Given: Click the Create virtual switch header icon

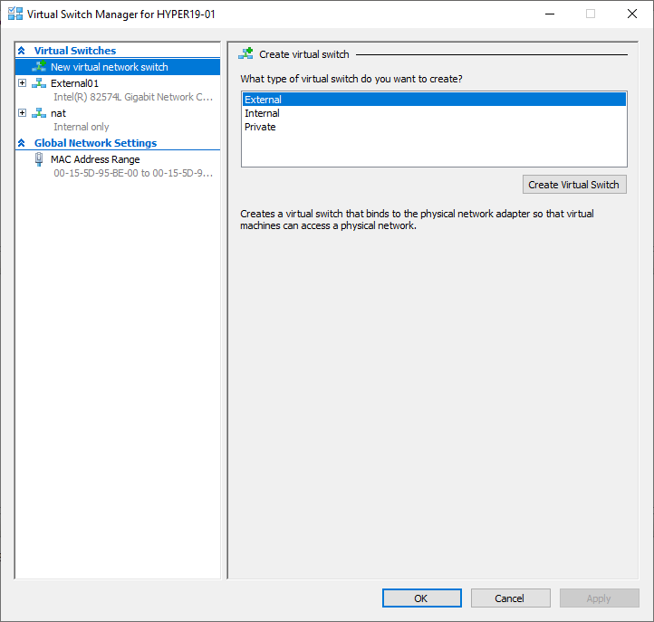Looking at the screenshot, I should [246, 53].
